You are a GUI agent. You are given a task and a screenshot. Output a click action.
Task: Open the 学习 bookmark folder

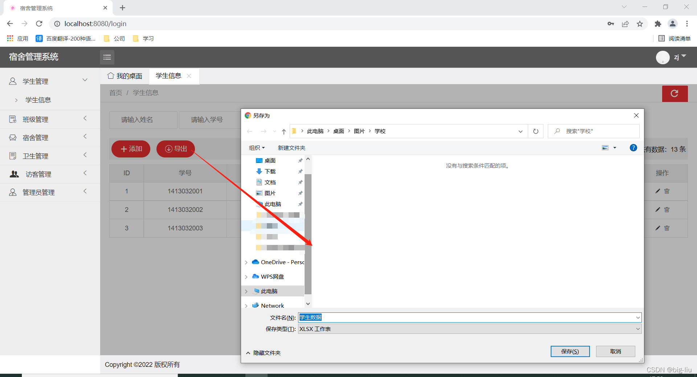click(x=143, y=38)
